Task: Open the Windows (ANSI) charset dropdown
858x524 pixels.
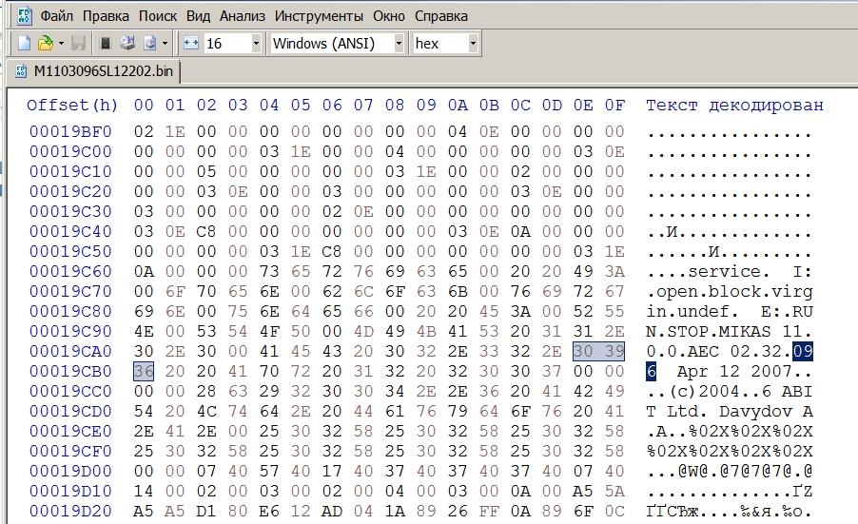Action: (399, 43)
